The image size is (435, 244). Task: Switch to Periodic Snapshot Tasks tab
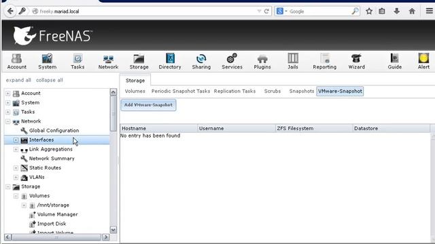point(181,91)
